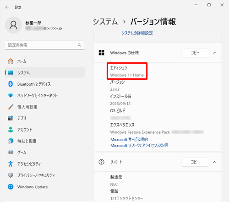Click the Bluetooth icon in sidebar
The width and height of the screenshot is (229, 202).
point(11,84)
